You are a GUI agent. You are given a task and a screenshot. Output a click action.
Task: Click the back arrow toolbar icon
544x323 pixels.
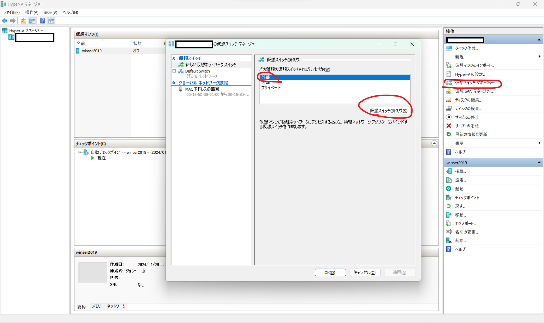pyautogui.click(x=5, y=21)
